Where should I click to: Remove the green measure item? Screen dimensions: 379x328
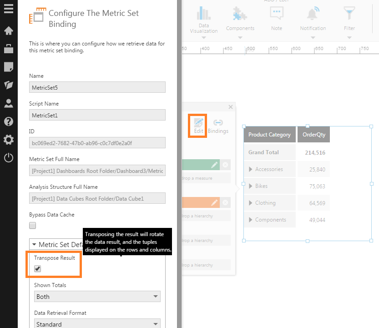pyautogui.click(x=225, y=165)
